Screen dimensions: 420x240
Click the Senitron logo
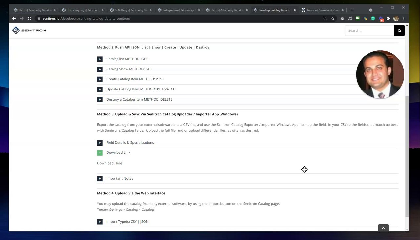(29, 30)
